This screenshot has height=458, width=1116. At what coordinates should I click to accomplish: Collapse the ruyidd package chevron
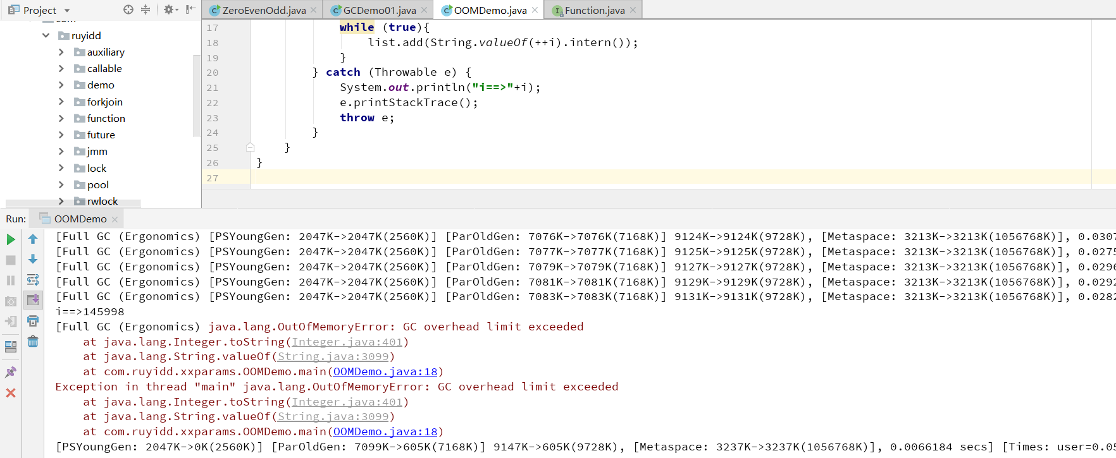point(46,35)
